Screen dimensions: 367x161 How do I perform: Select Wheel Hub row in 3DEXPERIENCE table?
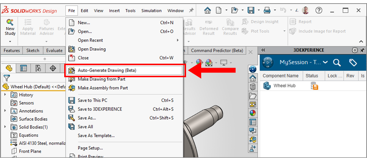pyautogui.click(x=313, y=86)
